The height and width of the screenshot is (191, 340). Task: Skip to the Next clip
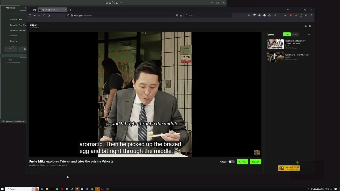[x=256, y=162]
